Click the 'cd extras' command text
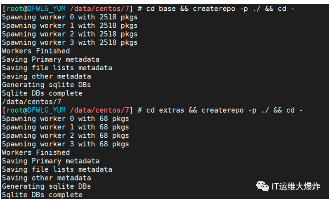The image size is (331, 201). 165,110
